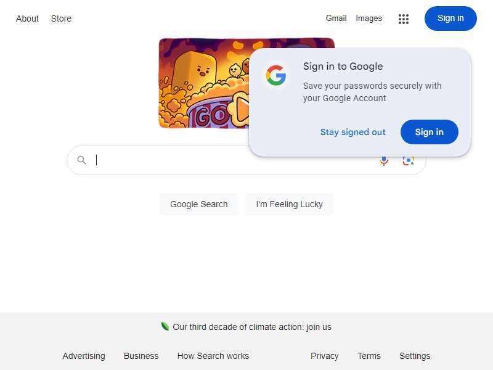Screen dimensions: 493x370
Task: Click Sign in inside the popup dialog
Action: (x=429, y=132)
